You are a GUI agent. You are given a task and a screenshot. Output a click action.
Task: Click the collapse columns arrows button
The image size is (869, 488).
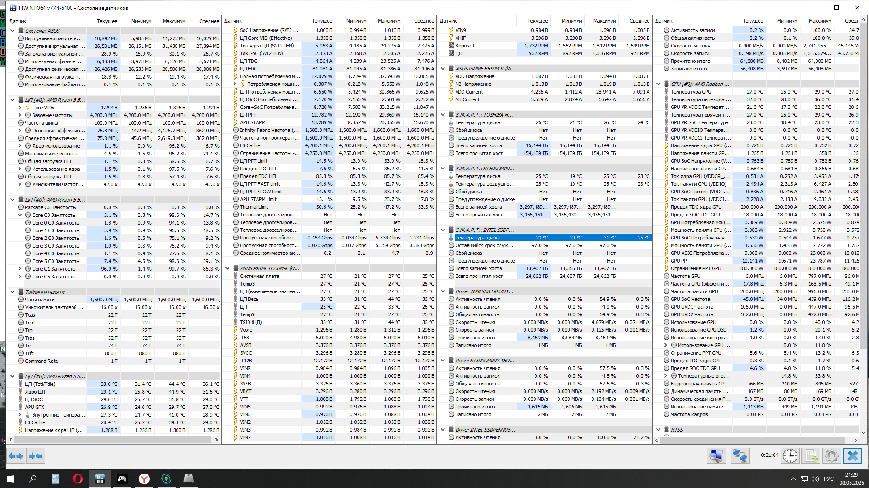(x=36, y=456)
